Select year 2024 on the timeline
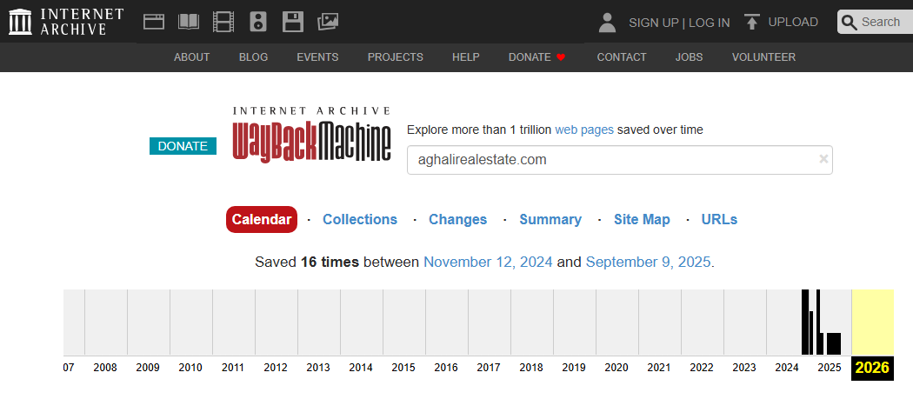The height and width of the screenshot is (399, 913). [787, 368]
